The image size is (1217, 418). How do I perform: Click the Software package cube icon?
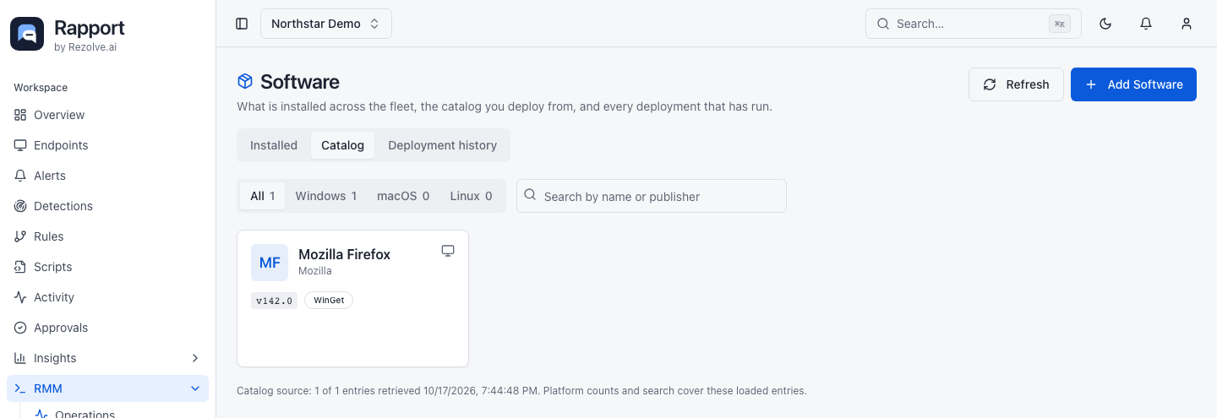(x=245, y=81)
